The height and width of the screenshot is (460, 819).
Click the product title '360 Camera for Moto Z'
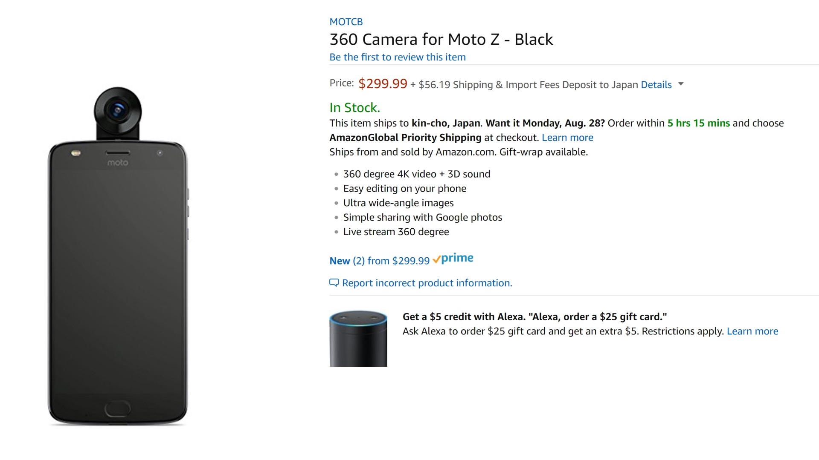441,40
